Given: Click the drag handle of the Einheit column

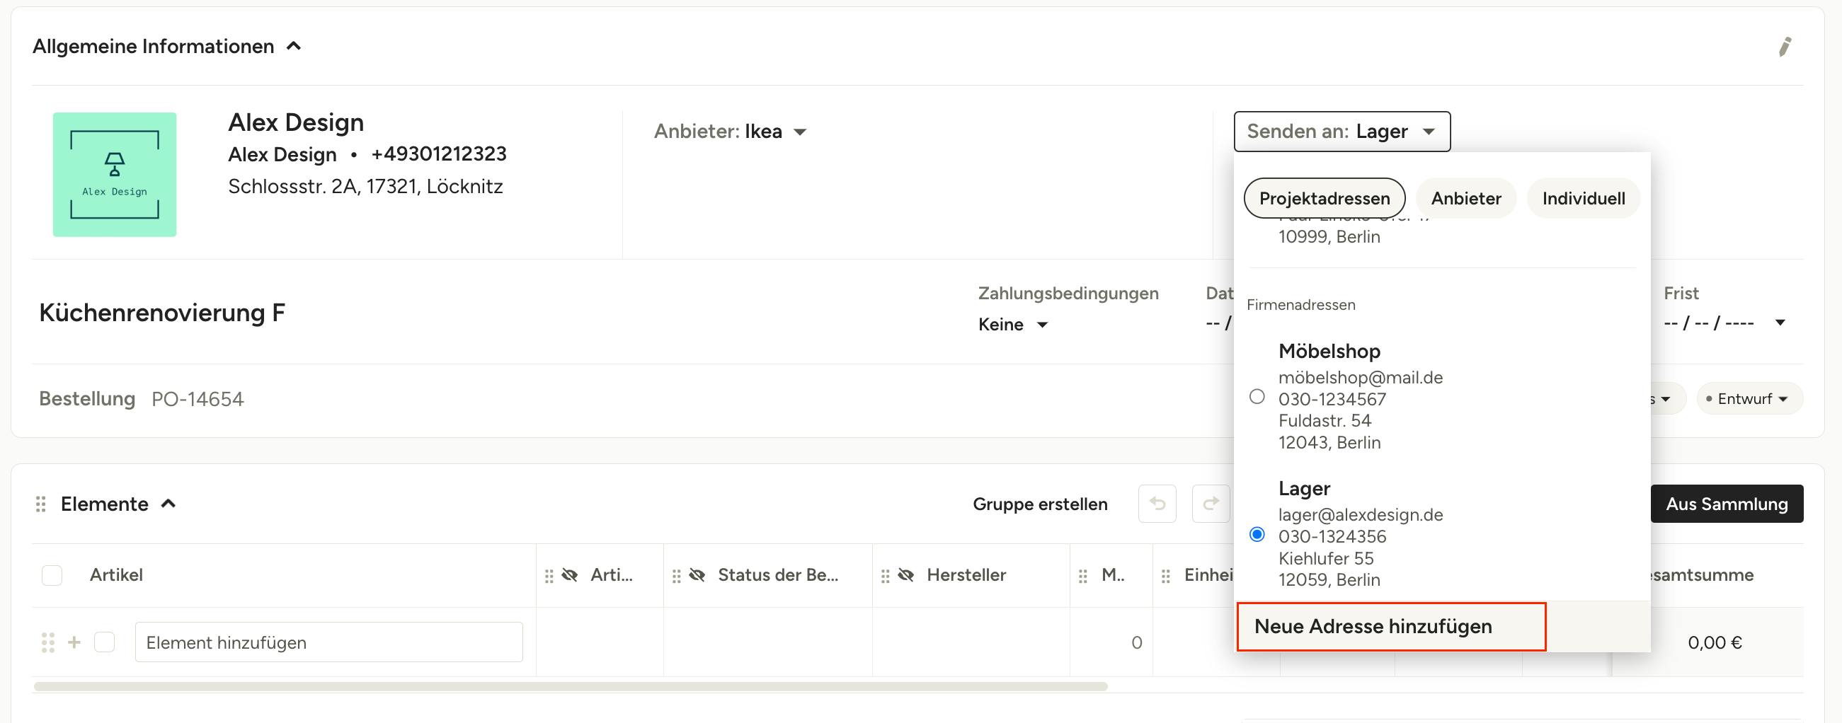Looking at the screenshot, I should click(1165, 576).
